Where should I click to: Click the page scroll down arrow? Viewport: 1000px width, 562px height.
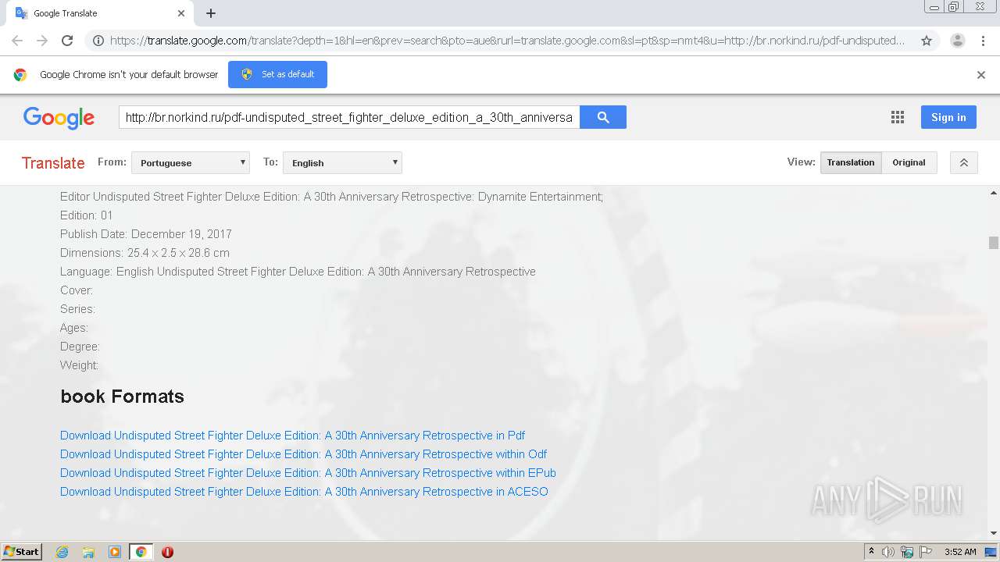(994, 534)
